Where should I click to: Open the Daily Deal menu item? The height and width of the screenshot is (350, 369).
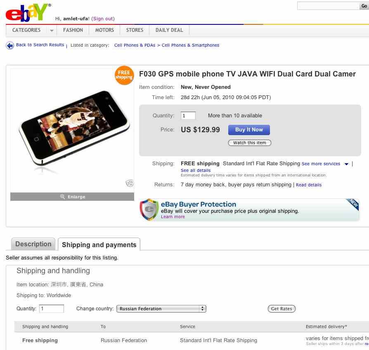[169, 30]
